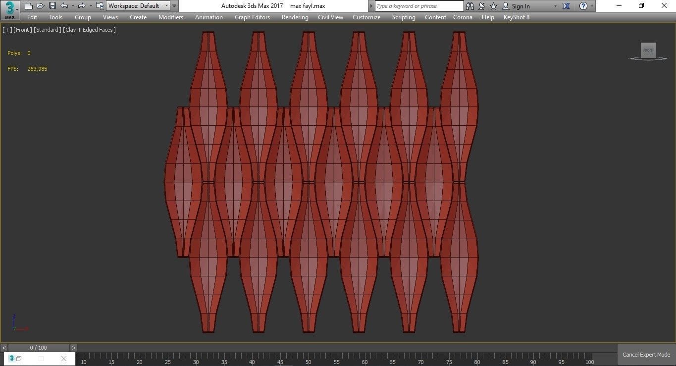Open the Subscription Center satellite icon
Viewport: 676px width, 366px height.
point(481,6)
